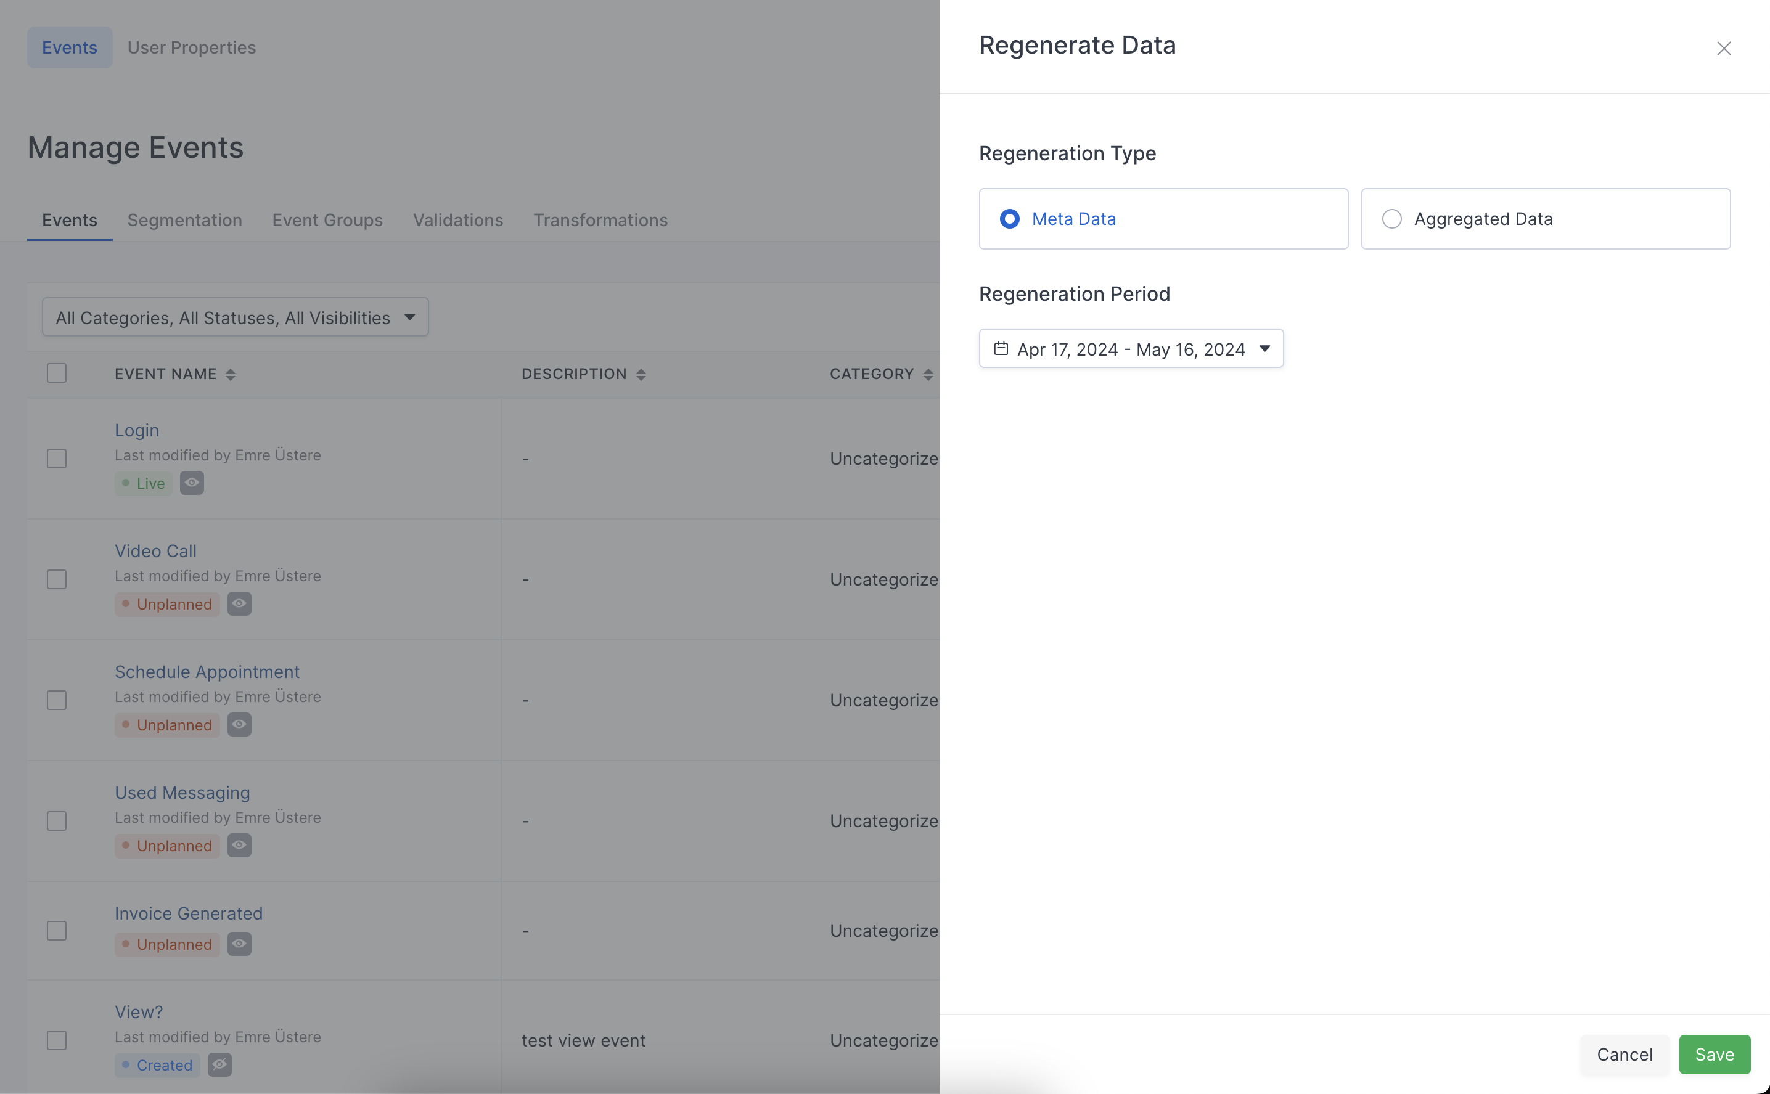Screen dimensions: 1770x1094
Task: Check the View? event checkbox
Action: click(x=57, y=1040)
